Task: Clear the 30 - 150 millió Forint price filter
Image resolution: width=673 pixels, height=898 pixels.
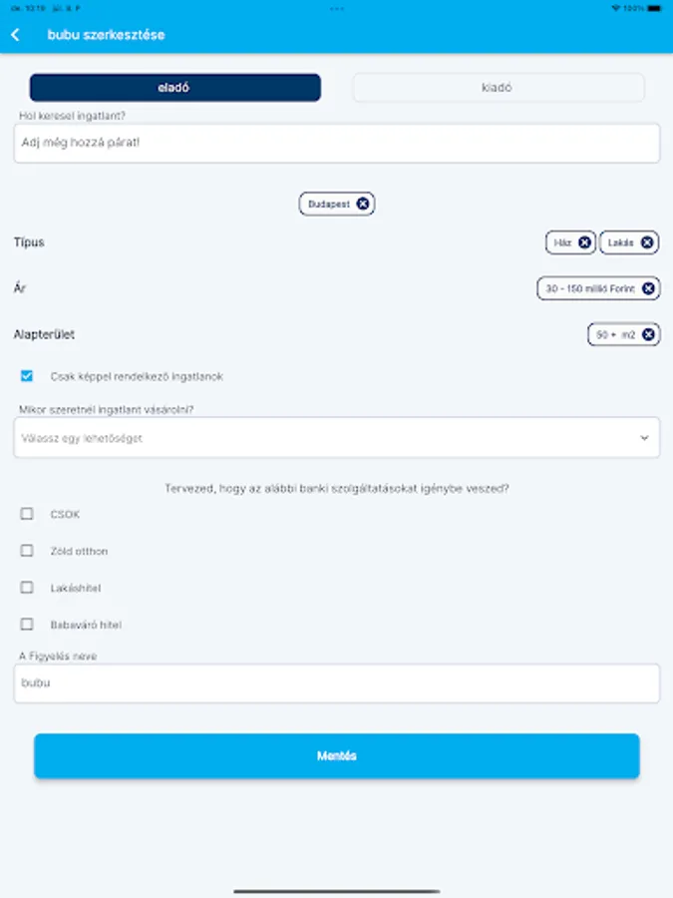Action: (649, 288)
